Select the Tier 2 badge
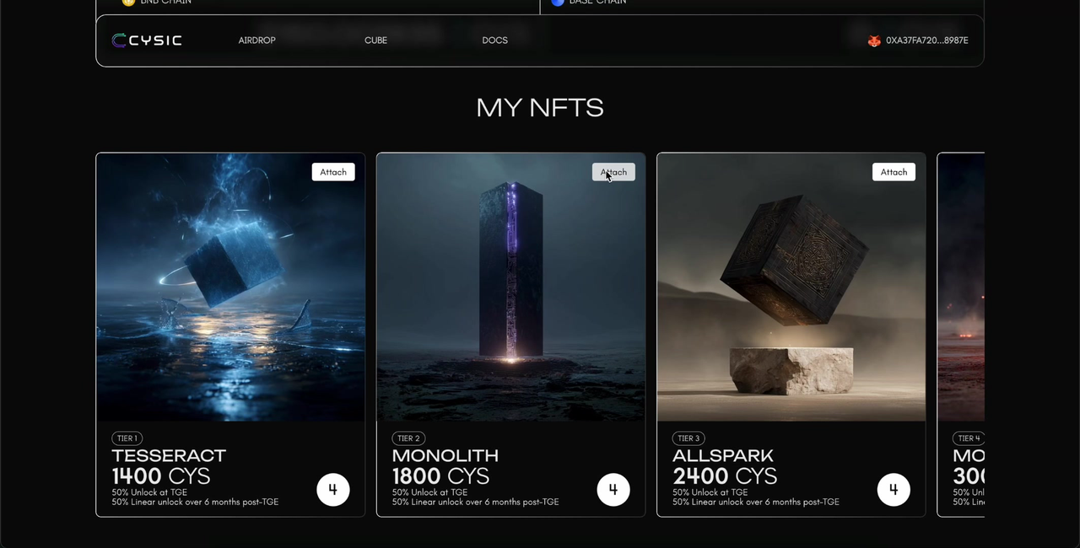This screenshot has height=548, width=1080. [408, 438]
